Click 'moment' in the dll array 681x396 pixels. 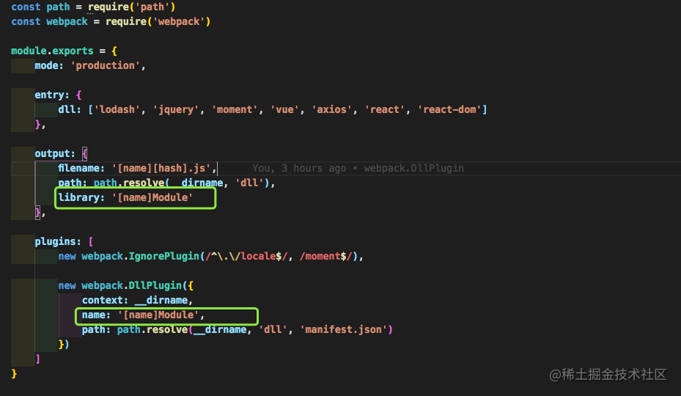235,109
